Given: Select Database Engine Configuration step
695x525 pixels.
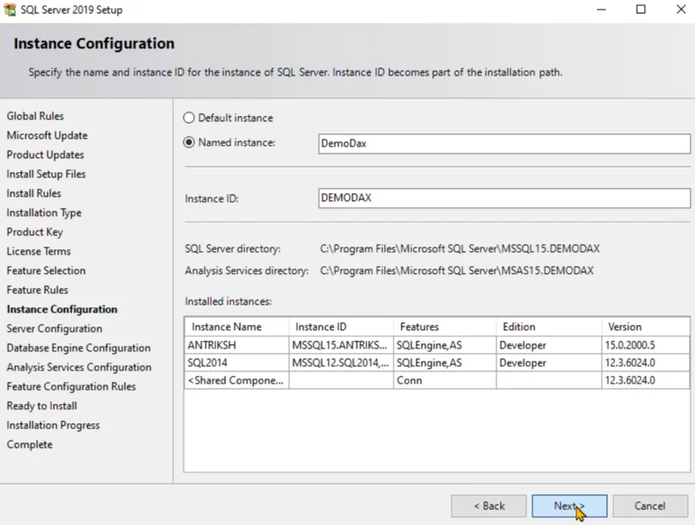Looking at the screenshot, I should (78, 349).
